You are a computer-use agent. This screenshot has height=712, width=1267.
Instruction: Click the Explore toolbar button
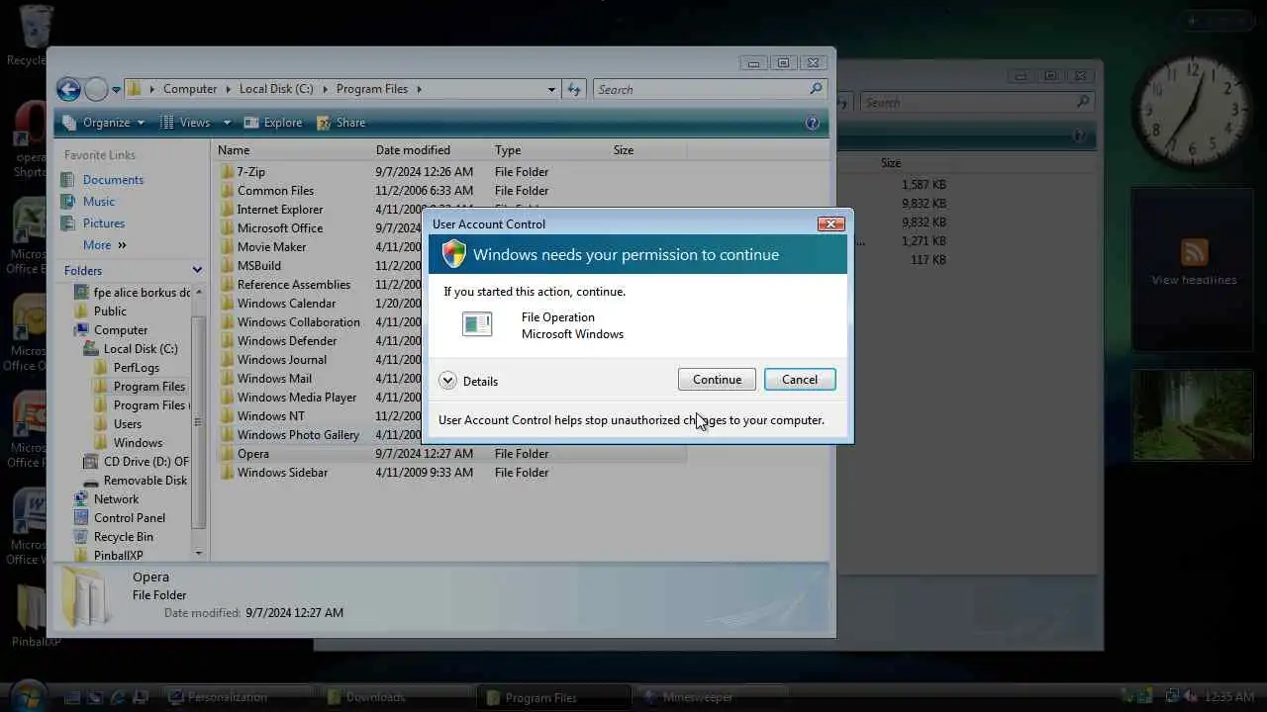273,123
